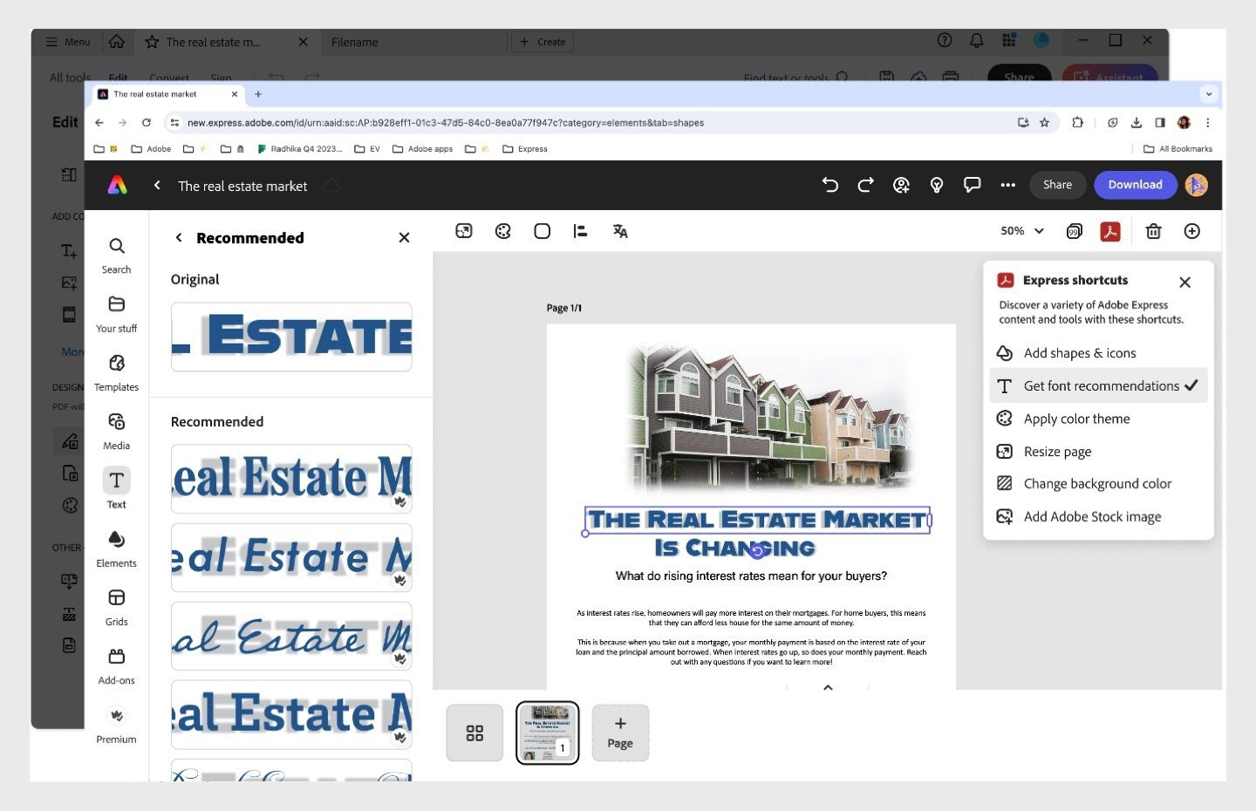The width and height of the screenshot is (1256, 811).
Task: Click the Undo icon in the top bar
Action: click(x=829, y=185)
